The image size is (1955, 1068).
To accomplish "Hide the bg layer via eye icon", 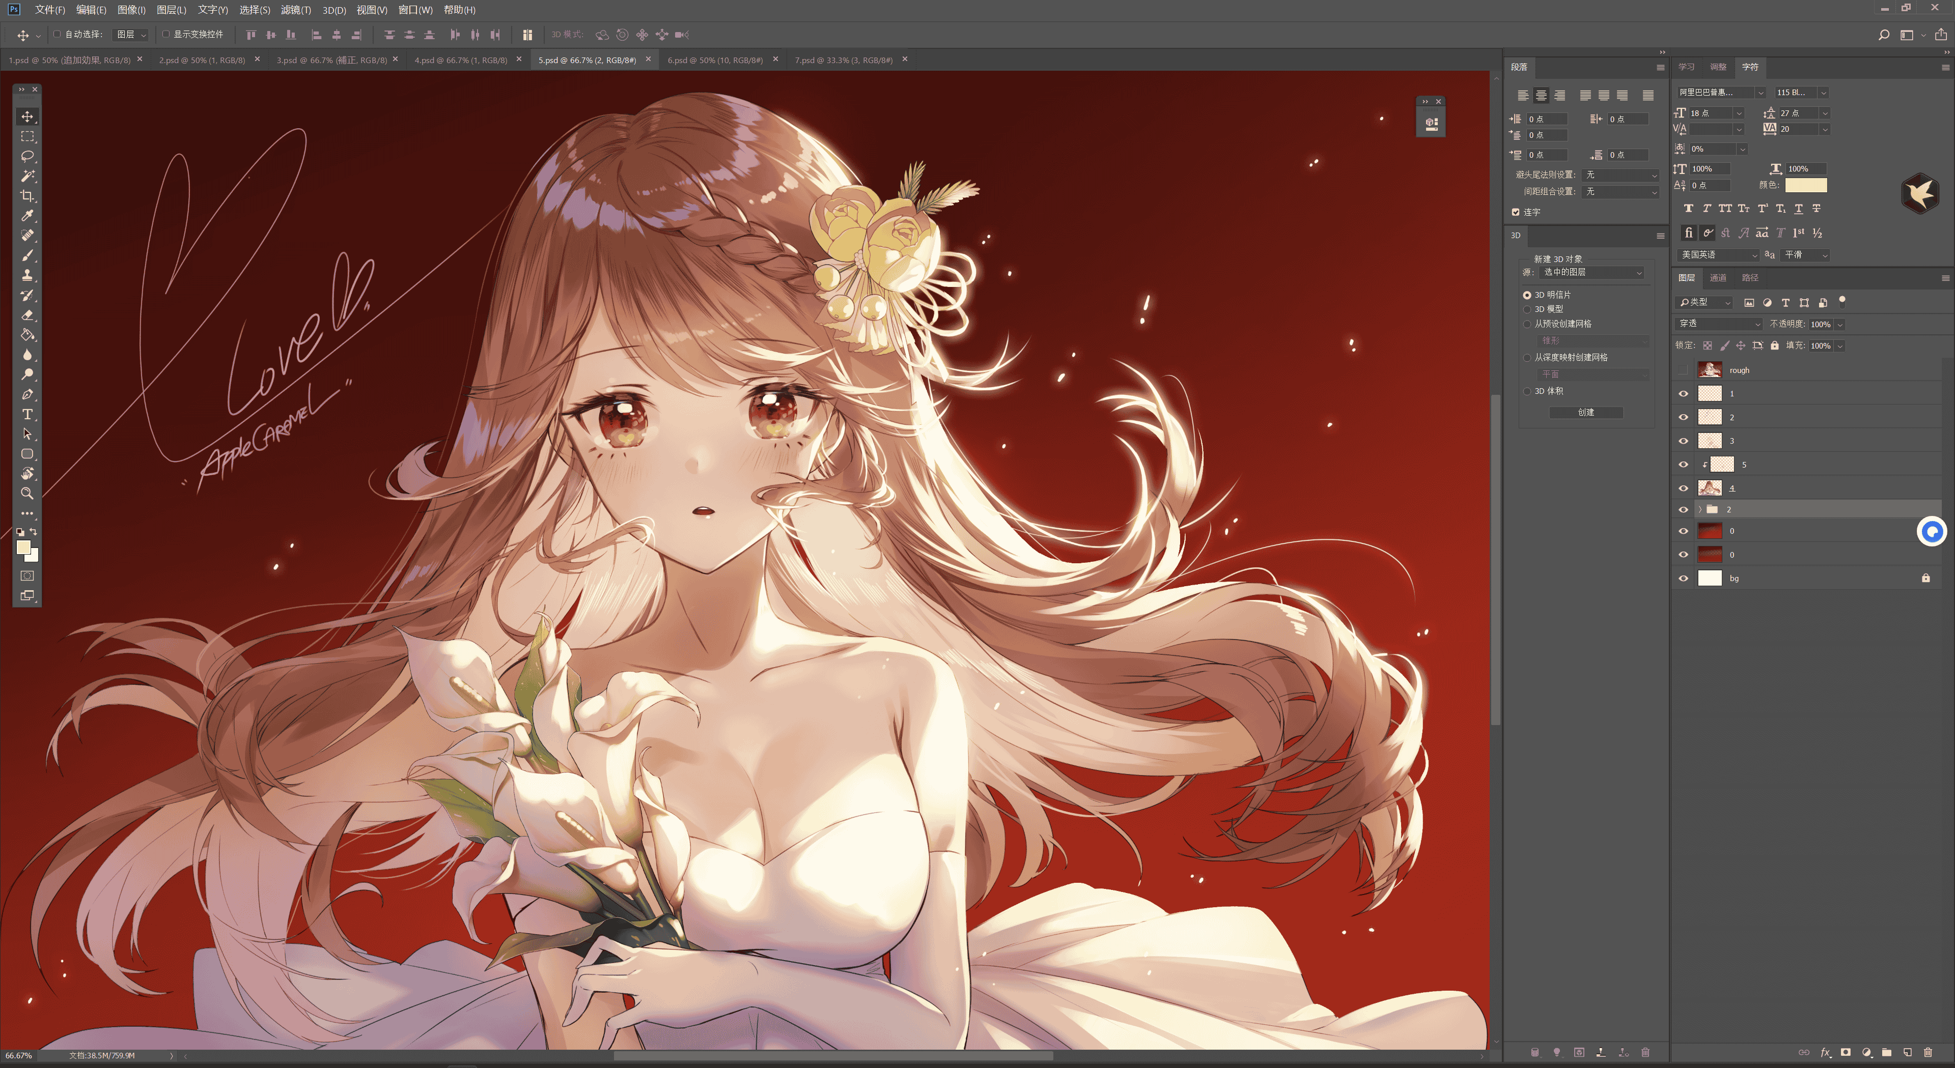I will (1683, 579).
